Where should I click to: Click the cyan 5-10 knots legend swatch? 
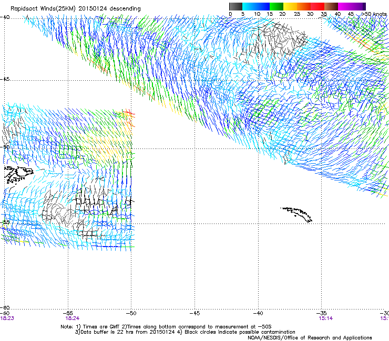tap(249, 6)
